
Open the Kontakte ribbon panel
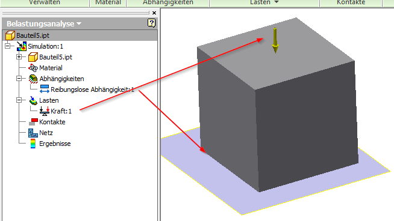tap(351, 2)
